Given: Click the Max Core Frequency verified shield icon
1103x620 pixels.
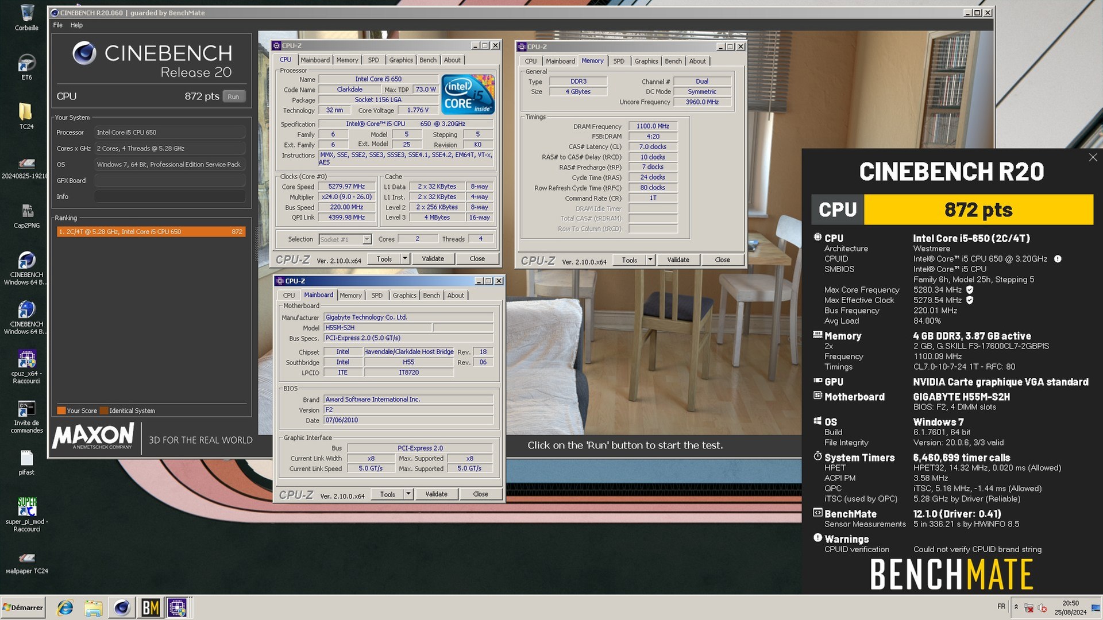Looking at the screenshot, I should (970, 290).
